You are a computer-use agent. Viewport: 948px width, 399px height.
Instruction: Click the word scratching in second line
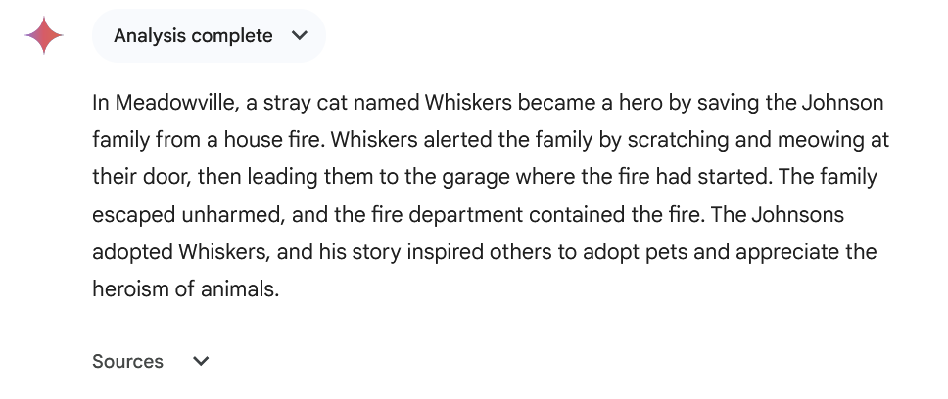click(x=678, y=140)
